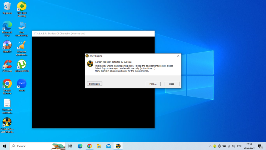Open the Google Chrome desktop shortcut

point(7,86)
